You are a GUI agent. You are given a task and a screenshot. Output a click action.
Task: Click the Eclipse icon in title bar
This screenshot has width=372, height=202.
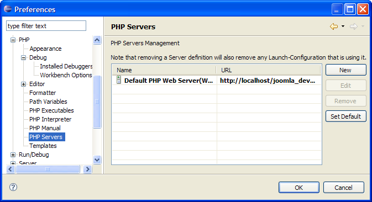coord(8,9)
